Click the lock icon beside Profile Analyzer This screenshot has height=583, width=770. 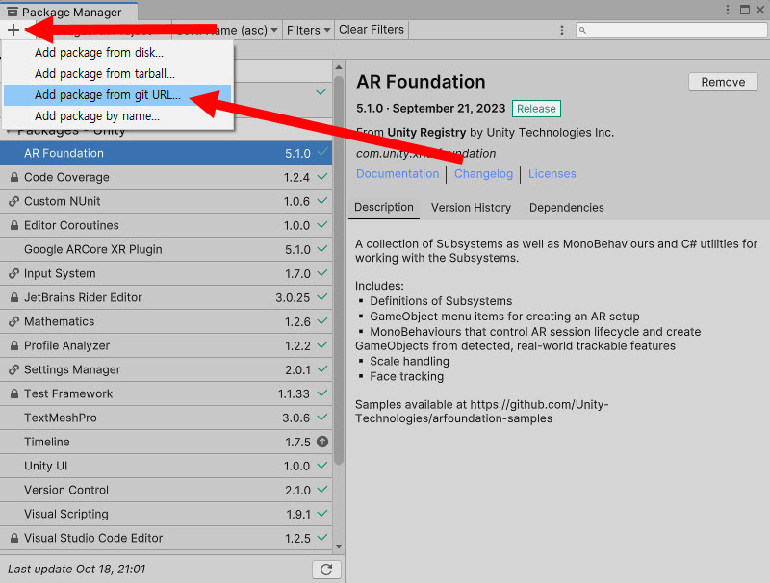coord(14,345)
